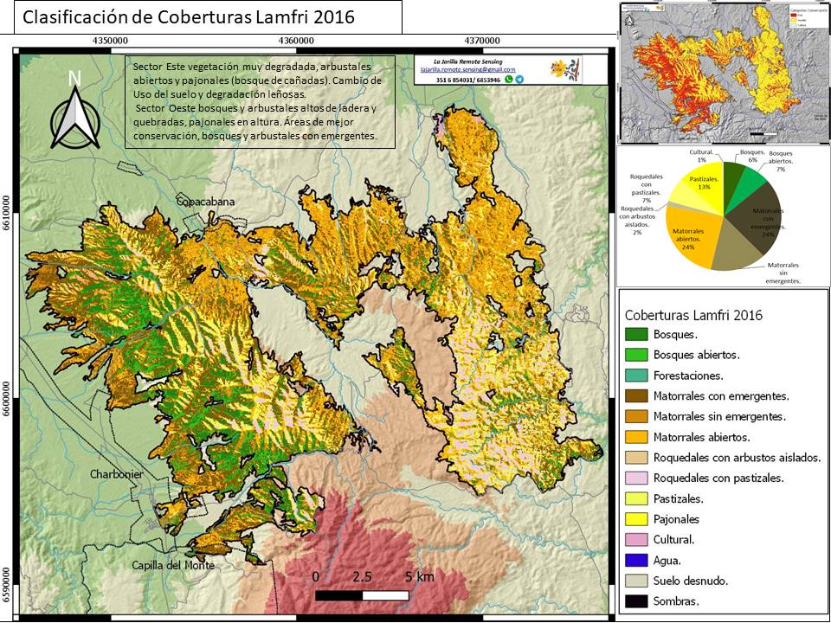Click the Pajonales yellow legend swatch
Image resolution: width=831 pixels, height=623 pixels.
636,519
